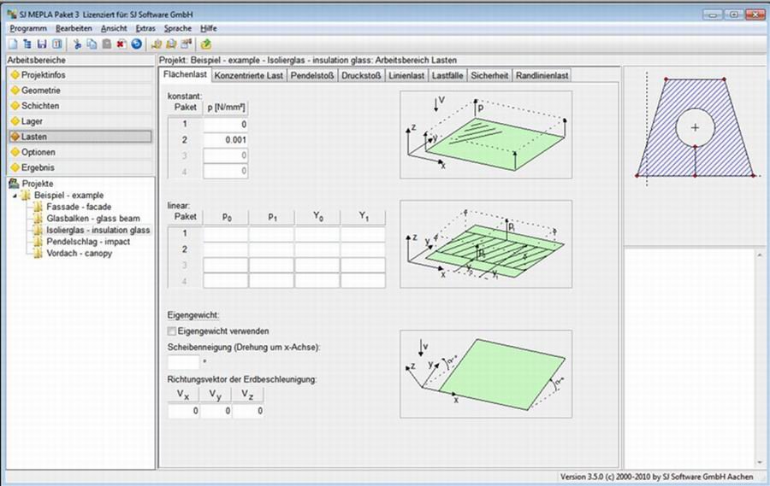Open the Bearbeiten menu
Image resolution: width=770 pixels, height=486 pixels.
coord(74,28)
